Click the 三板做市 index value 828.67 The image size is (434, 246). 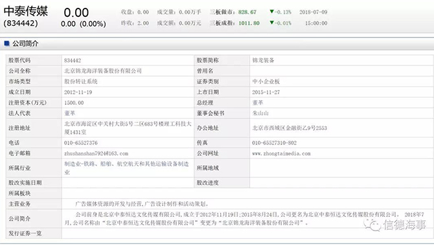[x=247, y=12]
